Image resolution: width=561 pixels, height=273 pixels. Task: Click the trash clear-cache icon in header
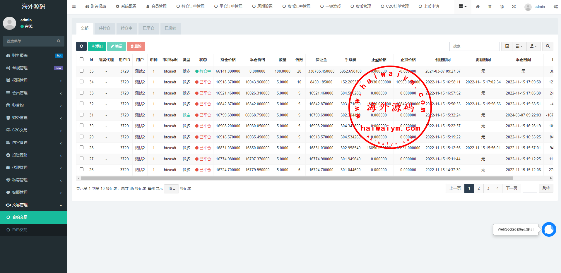[x=490, y=6]
